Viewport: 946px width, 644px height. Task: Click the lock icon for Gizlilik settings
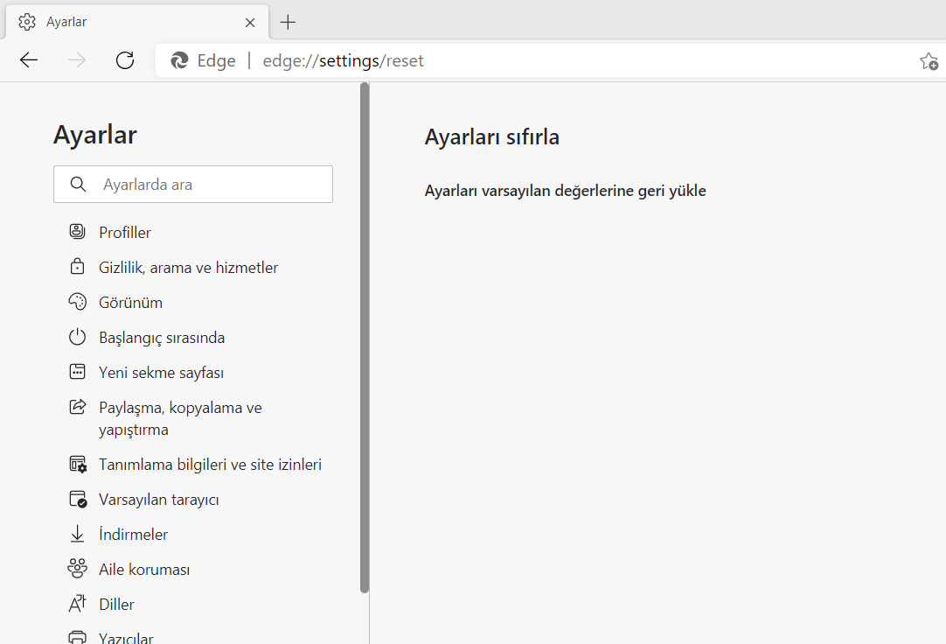(x=78, y=267)
